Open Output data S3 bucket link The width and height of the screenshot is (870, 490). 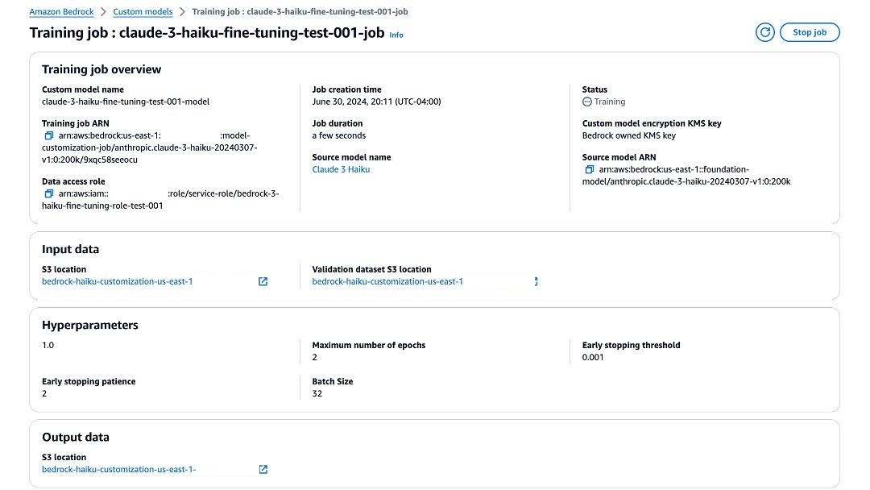click(119, 469)
